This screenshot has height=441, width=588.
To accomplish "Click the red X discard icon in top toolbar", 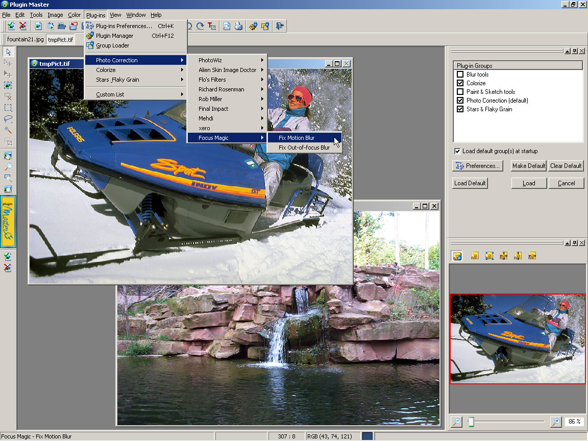I will point(23,26).
